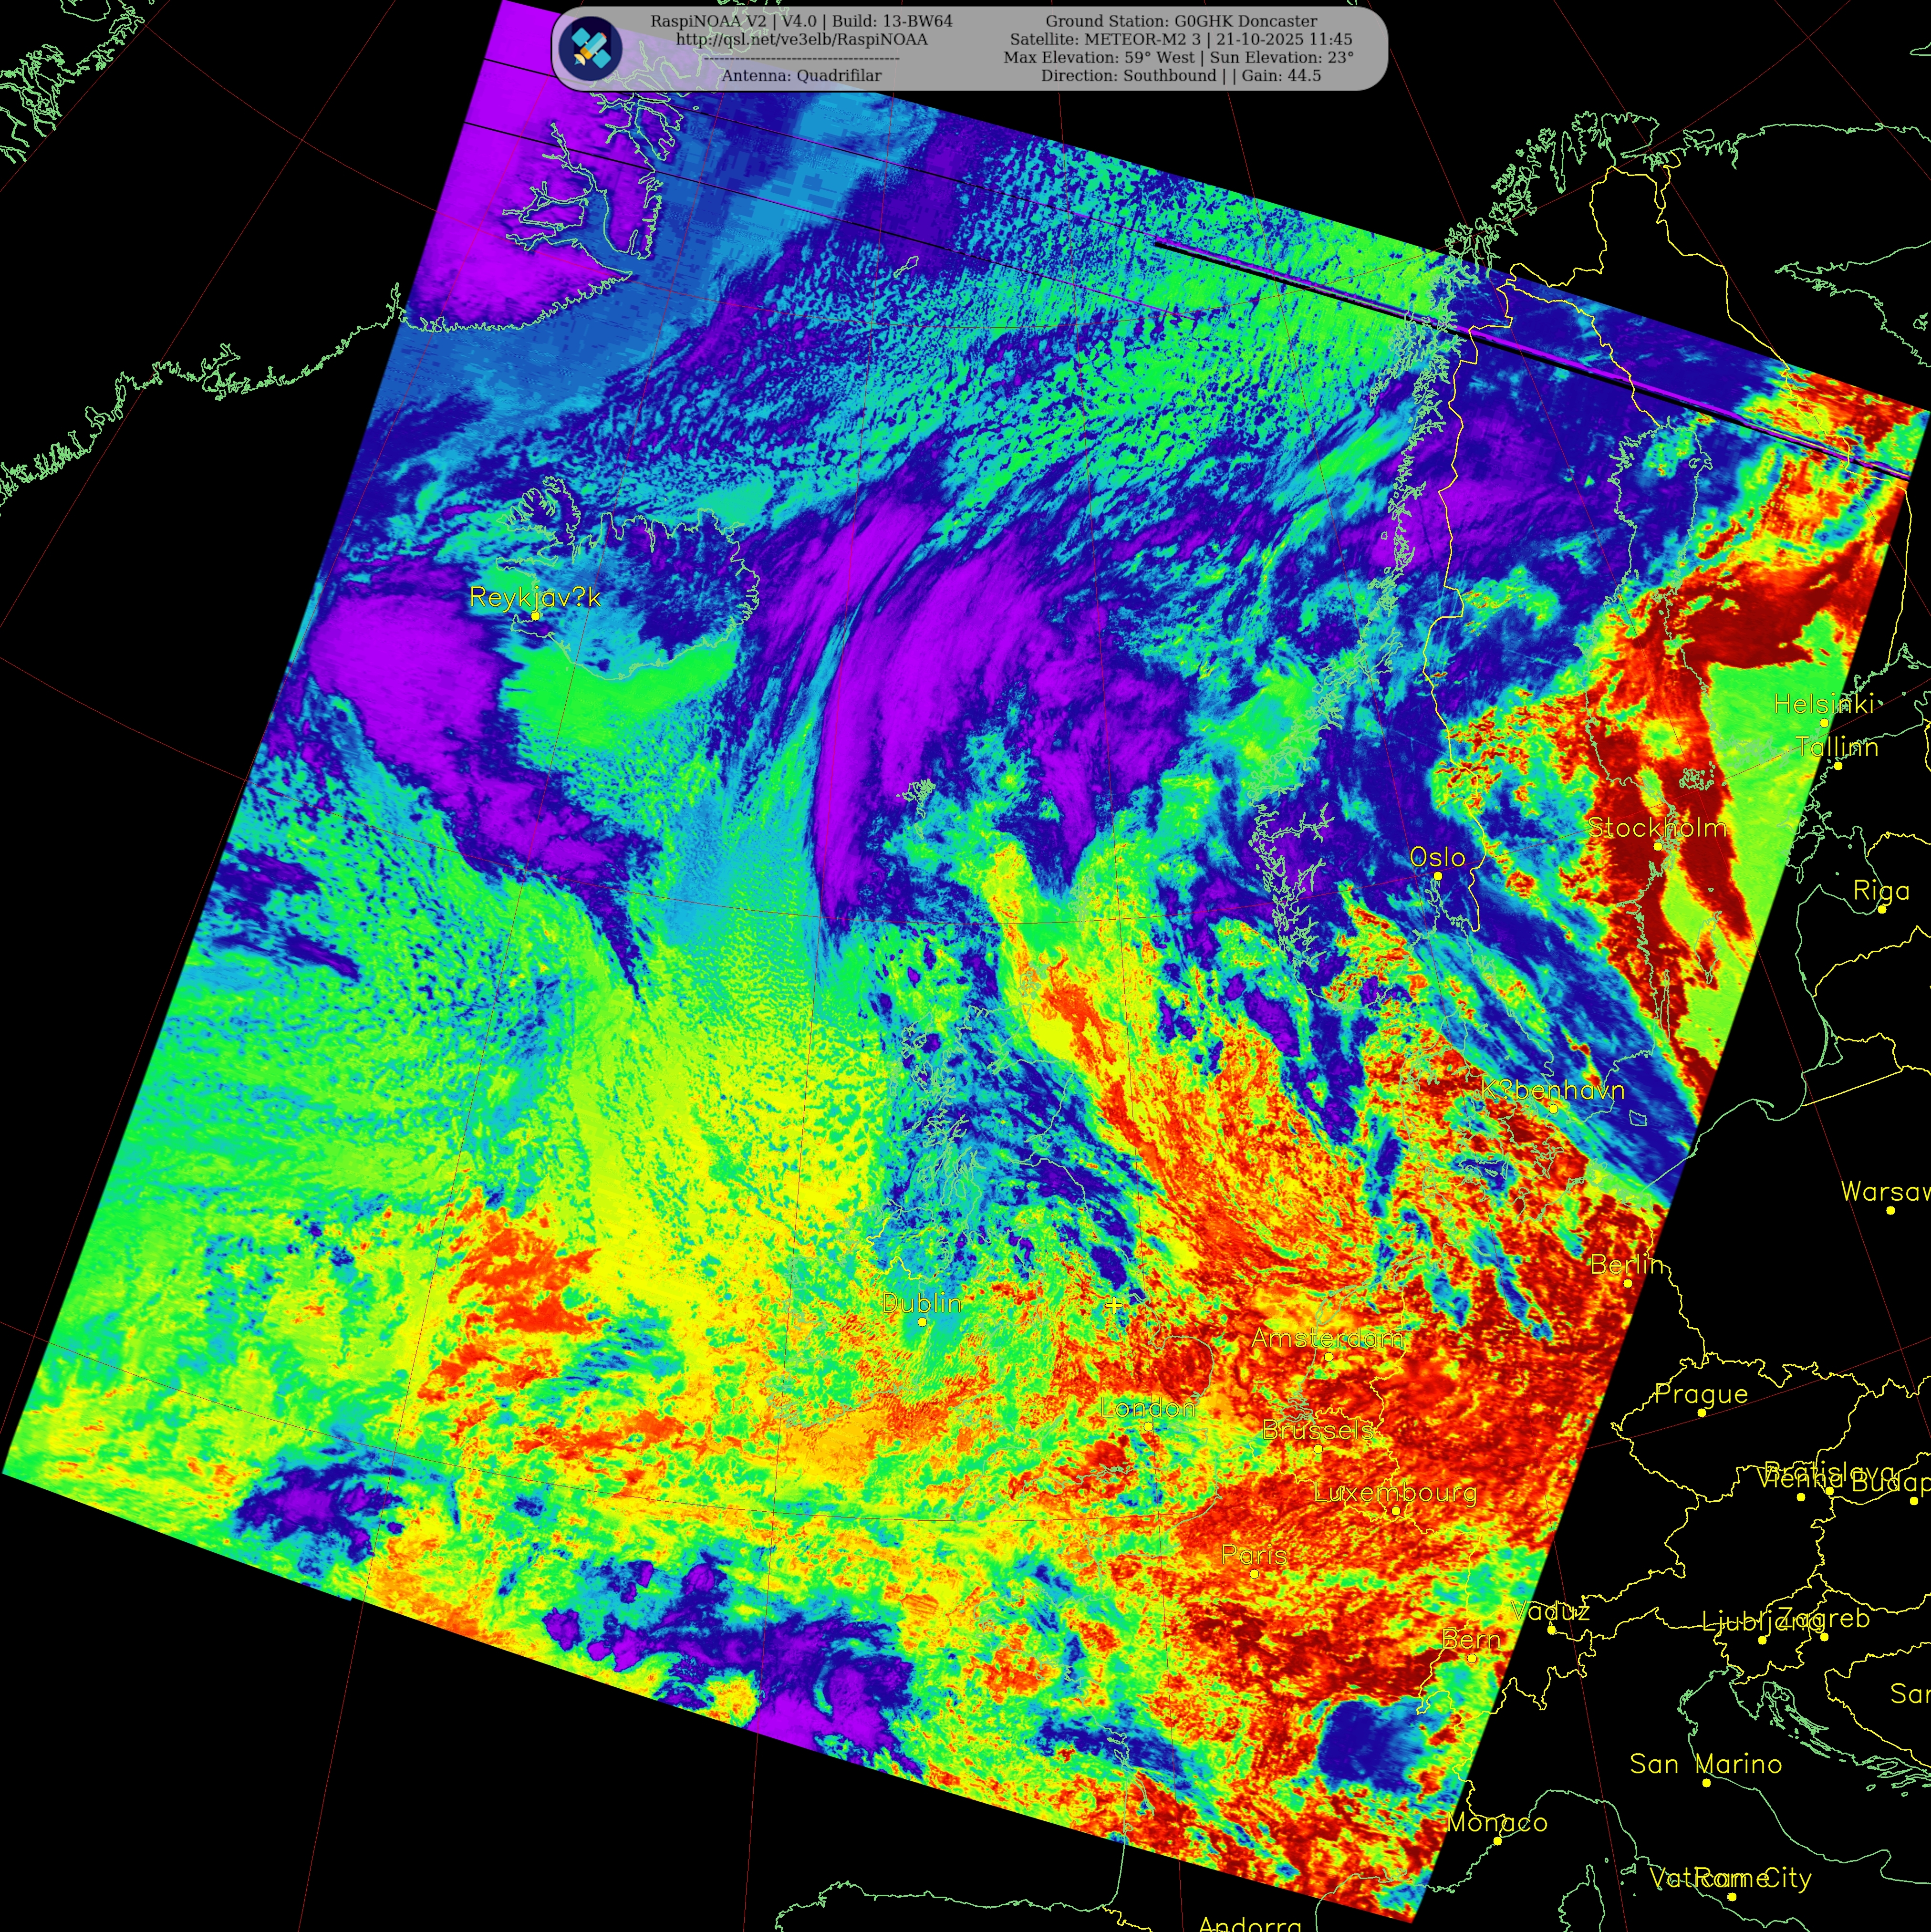
Task: Click the RaspiNOAA website URL text
Action: coord(801,40)
